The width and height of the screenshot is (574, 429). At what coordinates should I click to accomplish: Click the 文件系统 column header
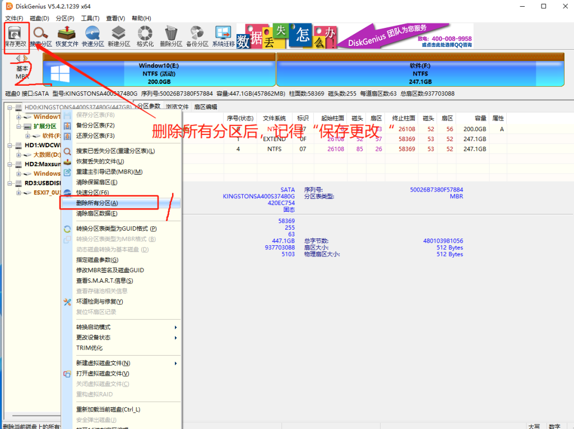point(274,118)
